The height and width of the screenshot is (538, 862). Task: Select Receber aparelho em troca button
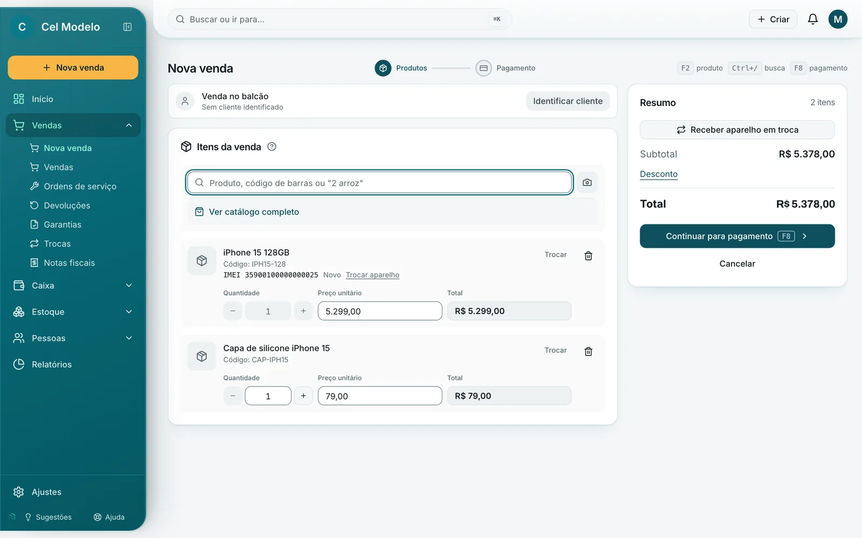pos(737,130)
